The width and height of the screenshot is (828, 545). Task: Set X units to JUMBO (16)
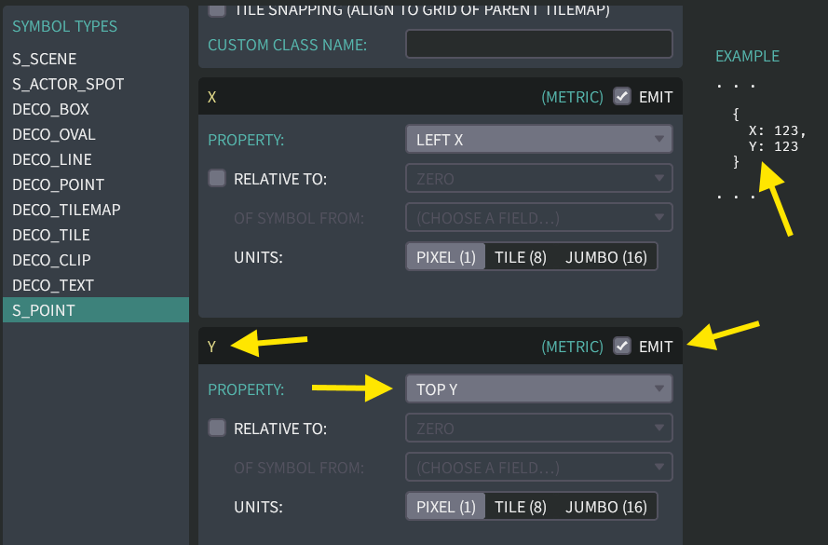click(x=605, y=257)
